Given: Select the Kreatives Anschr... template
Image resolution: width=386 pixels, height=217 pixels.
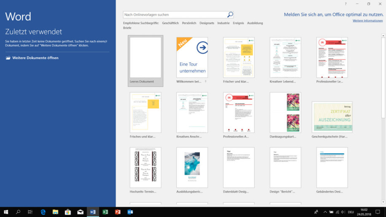Looking at the screenshot, I should pyautogui.click(x=192, y=113).
